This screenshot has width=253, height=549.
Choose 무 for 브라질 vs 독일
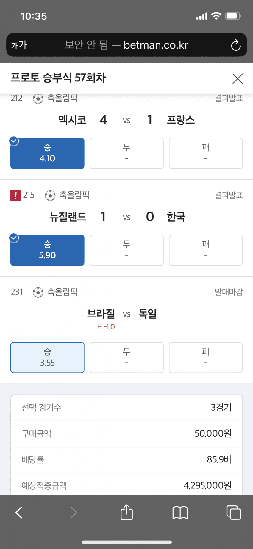[x=127, y=357]
